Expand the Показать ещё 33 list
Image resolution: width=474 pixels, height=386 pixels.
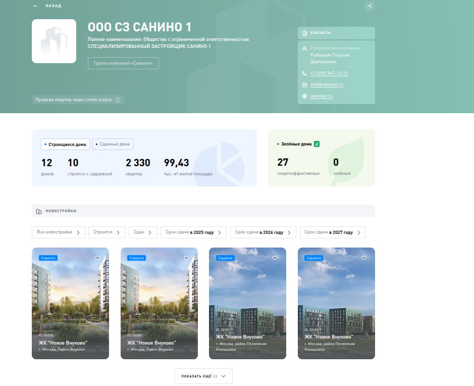pos(203,376)
